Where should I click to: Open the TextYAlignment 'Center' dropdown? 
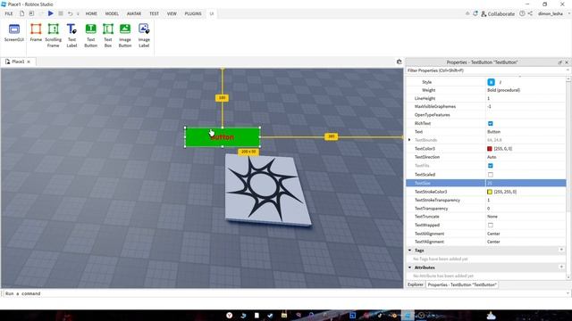click(526, 242)
